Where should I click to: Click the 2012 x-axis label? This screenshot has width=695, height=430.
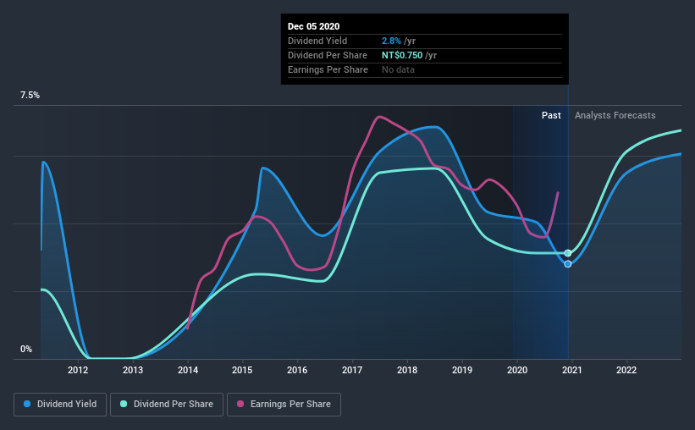click(78, 370)
